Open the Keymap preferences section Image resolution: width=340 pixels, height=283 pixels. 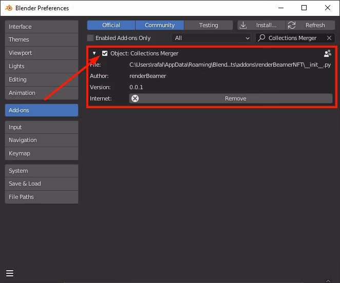(x=42, y=153)
